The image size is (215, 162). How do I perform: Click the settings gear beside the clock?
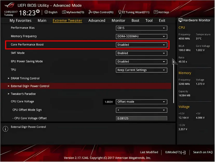coord(38,11)
